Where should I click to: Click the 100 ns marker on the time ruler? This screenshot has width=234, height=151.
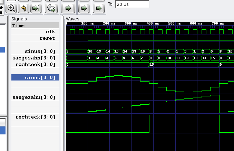pos(88,23)
